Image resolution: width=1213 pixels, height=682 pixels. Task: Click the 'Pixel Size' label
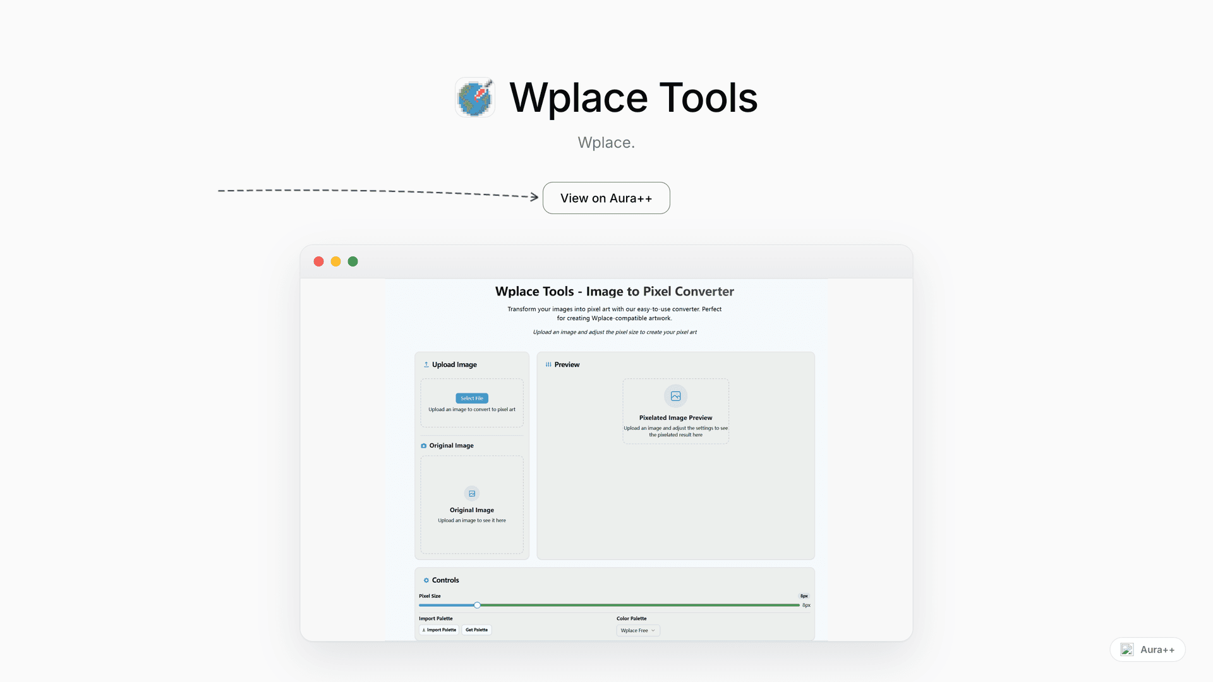click(x=430, y=596)
